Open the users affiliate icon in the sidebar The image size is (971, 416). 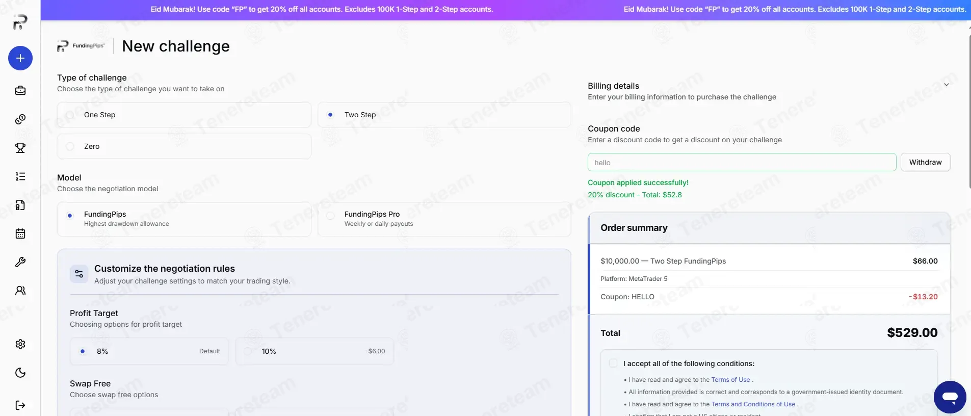[20, 291]
